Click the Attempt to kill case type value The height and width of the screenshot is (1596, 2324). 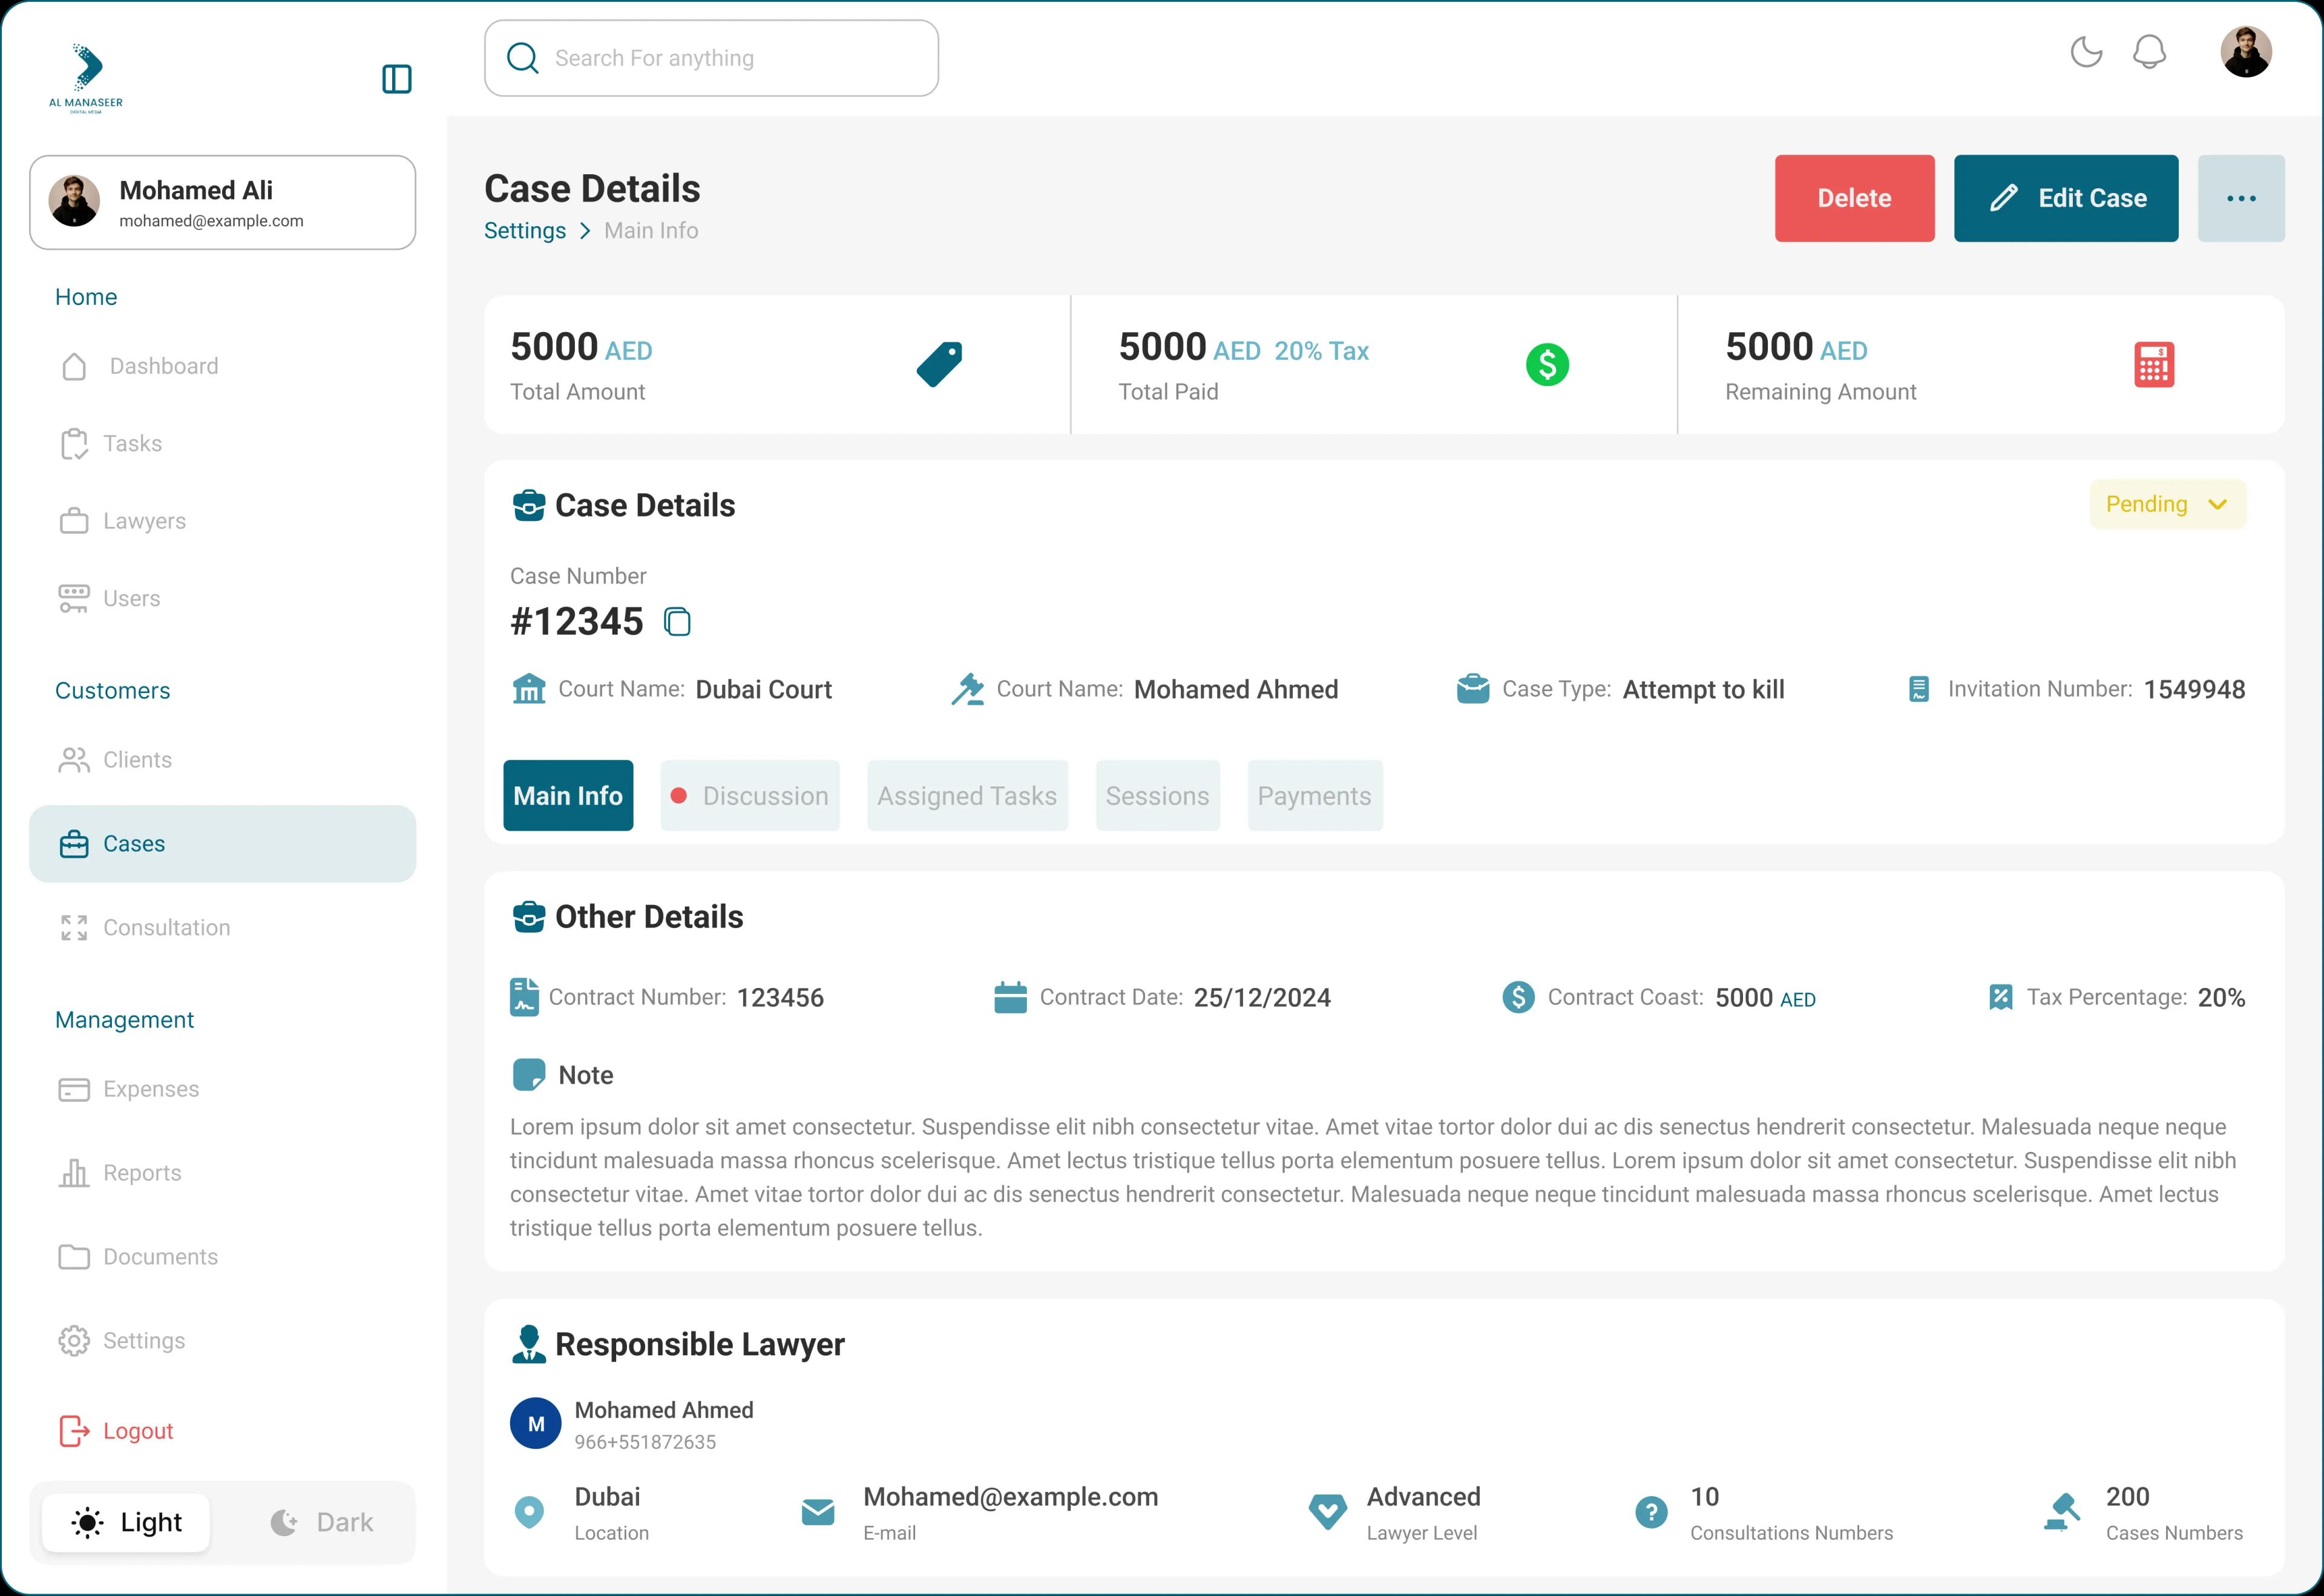[x=1704, y=689]
